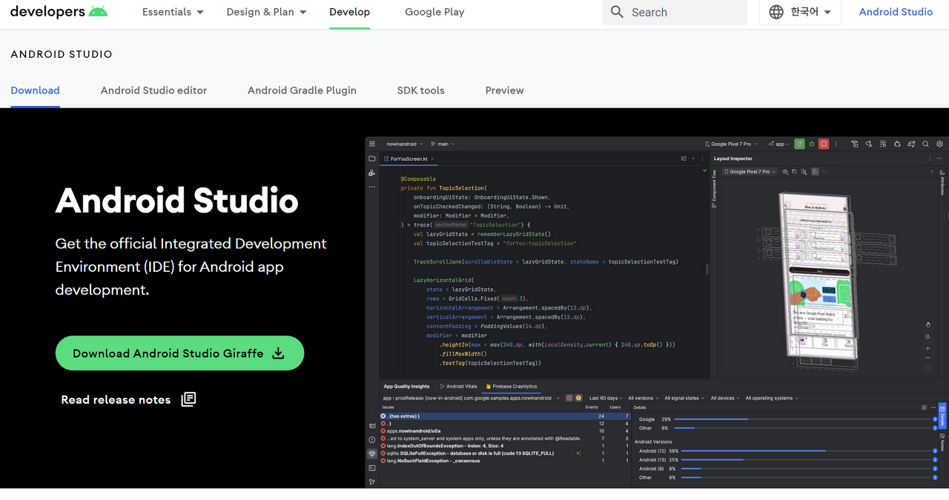Click the settings gear in the IDE toolbar
949x500 pixels.
pyautogui.click(x=940, y=144)
